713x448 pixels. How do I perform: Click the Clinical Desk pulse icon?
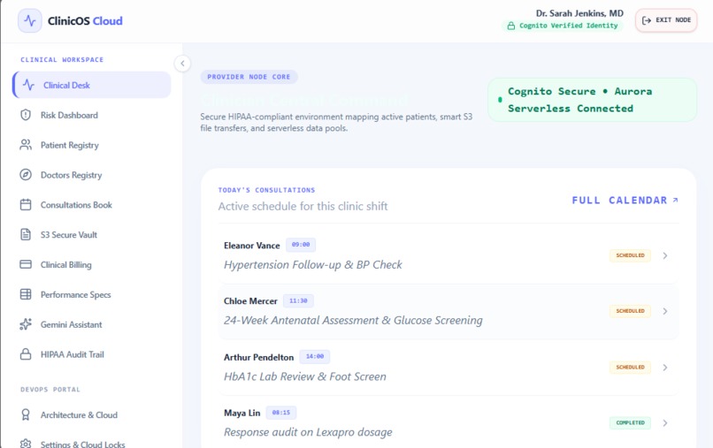(x=28, y=85)
